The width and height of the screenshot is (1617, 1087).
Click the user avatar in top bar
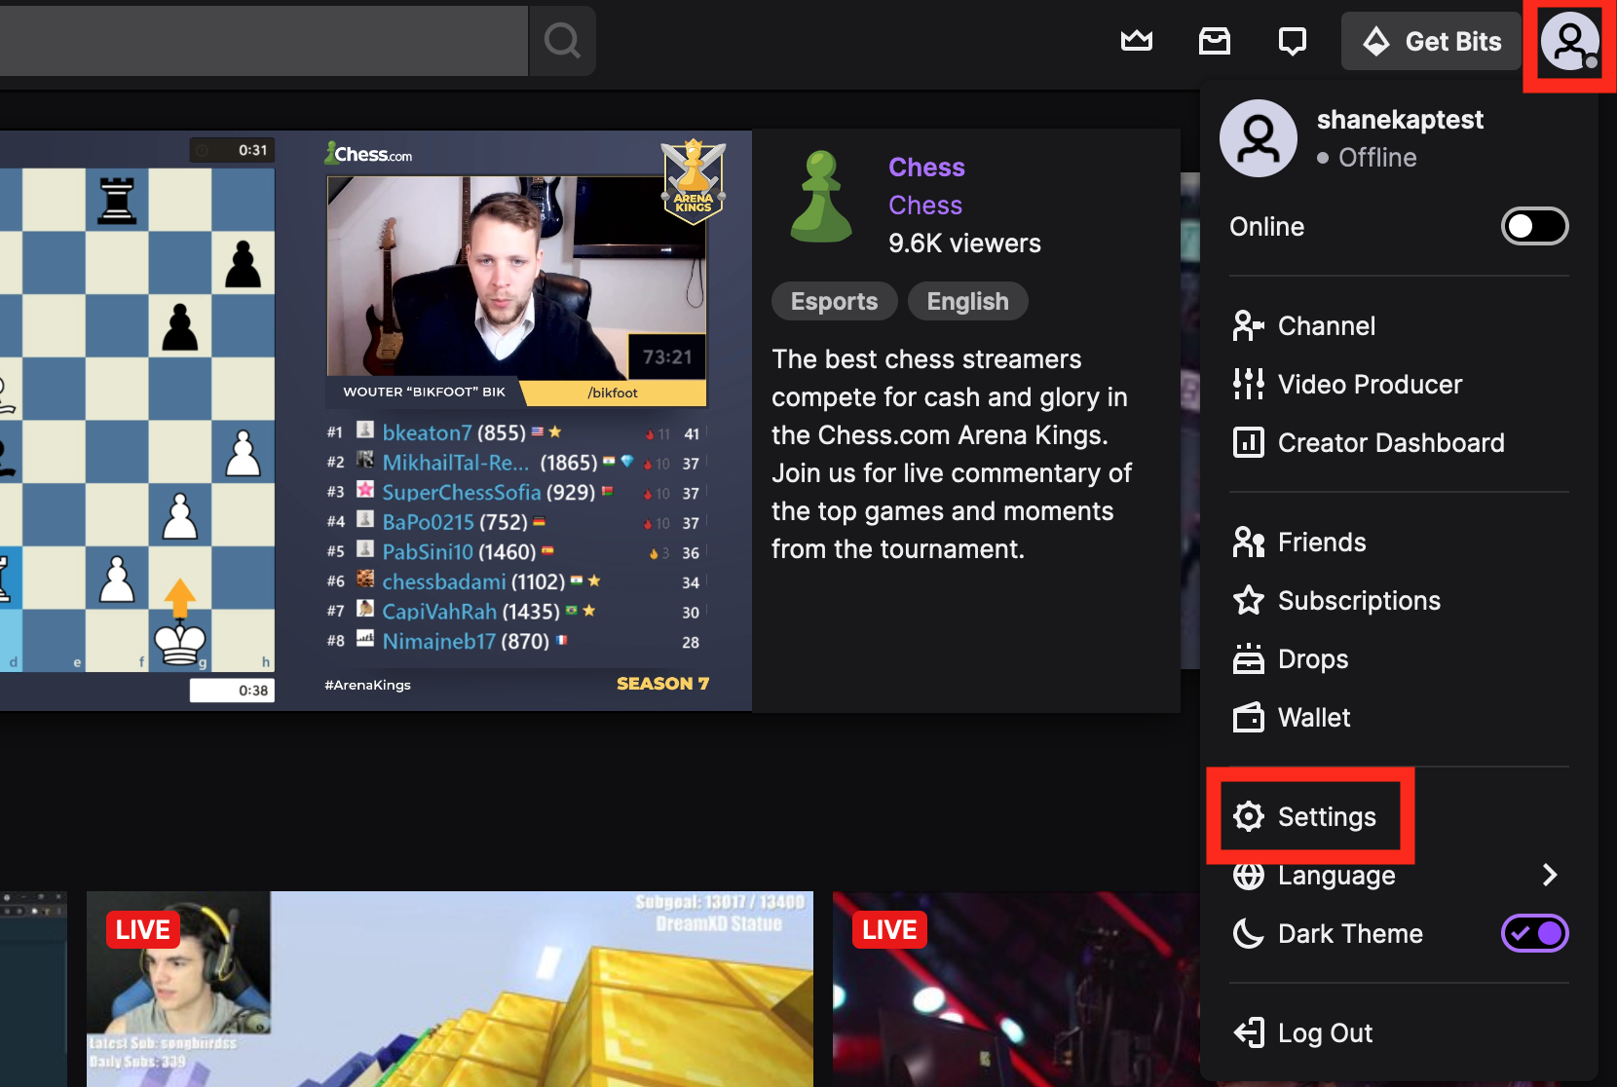[x=1568, y=43]
